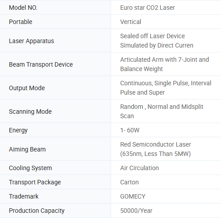This screenshot has height=219, width=221.
Task: Click the 'GOMECY' trademark value
Action: (x=133, y=196)
